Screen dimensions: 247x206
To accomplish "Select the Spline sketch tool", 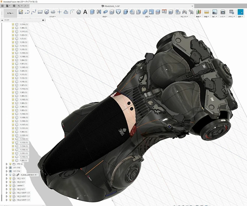I will (x=34, y=12).
